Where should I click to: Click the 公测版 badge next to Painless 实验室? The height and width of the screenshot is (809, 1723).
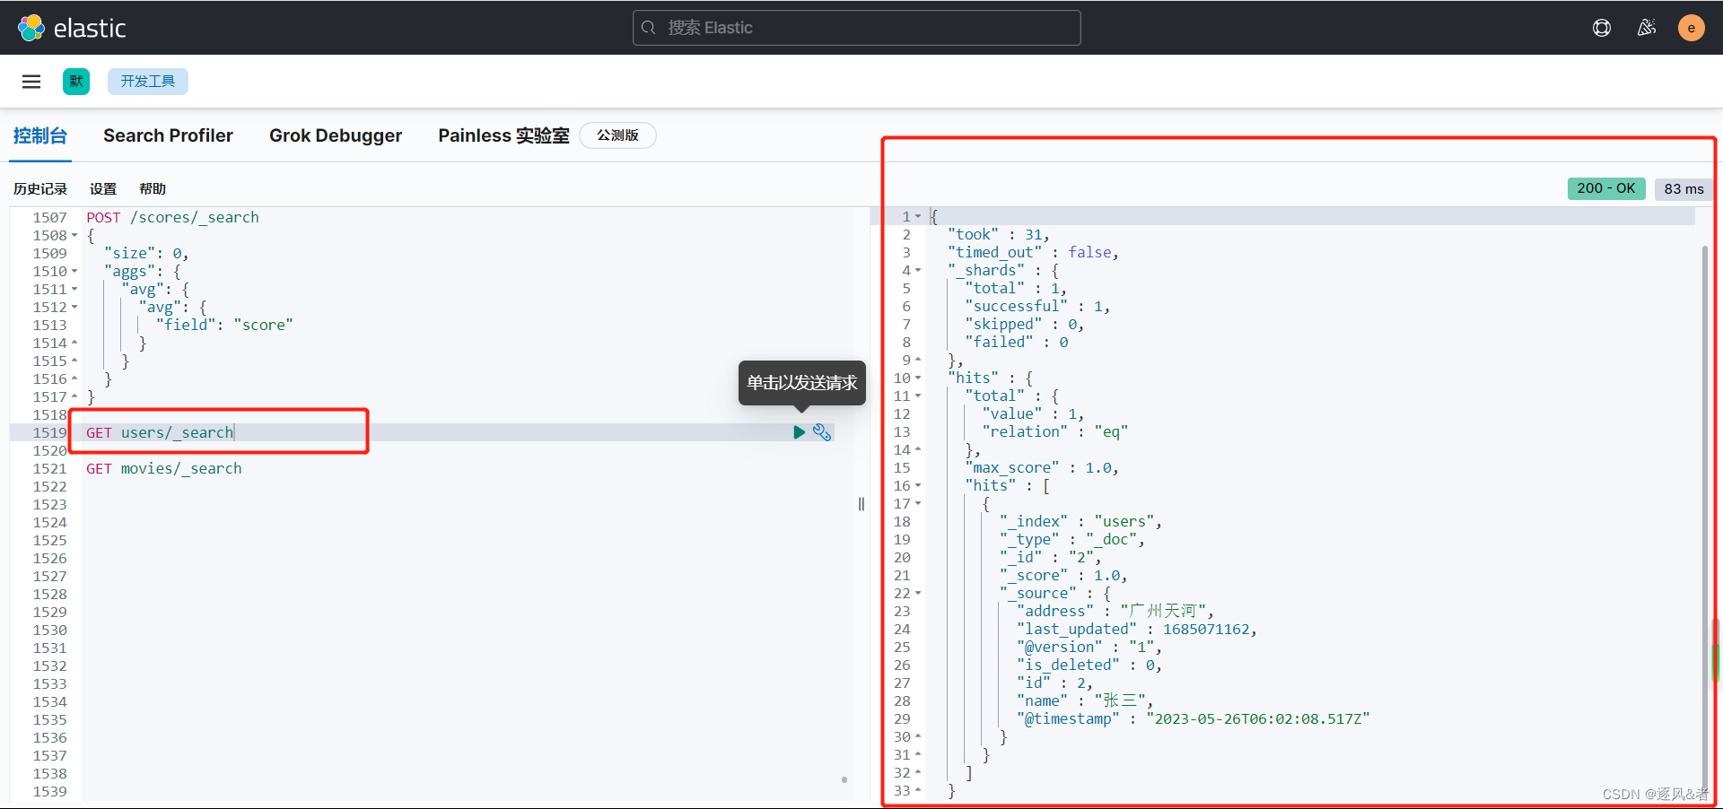617,135
